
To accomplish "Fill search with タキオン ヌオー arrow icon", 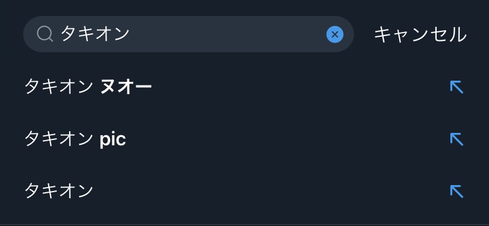I will 456,87.
